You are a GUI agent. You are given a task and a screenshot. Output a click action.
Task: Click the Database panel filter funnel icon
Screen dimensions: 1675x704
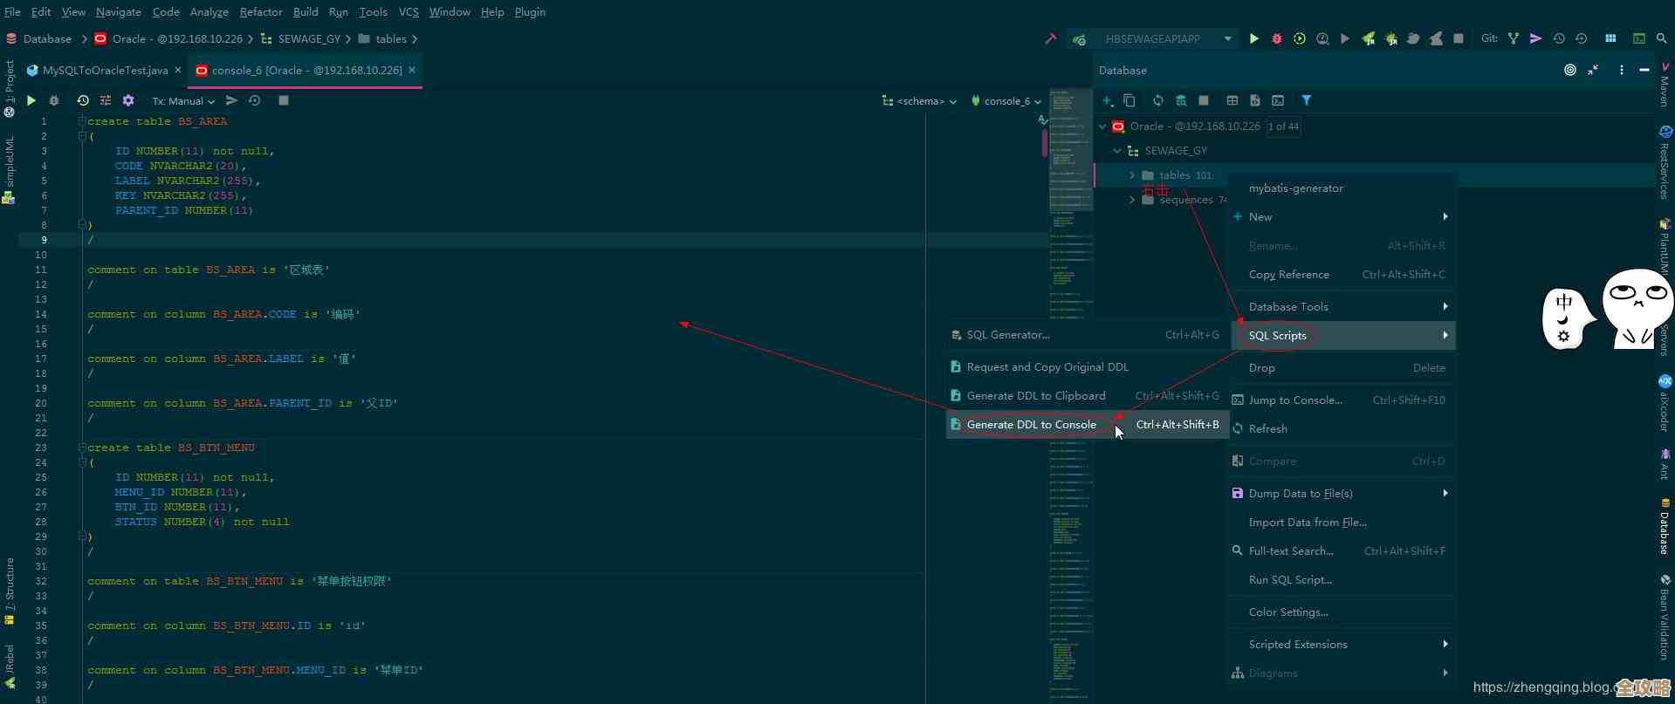pyautogui.click(x=1307, y=100)
